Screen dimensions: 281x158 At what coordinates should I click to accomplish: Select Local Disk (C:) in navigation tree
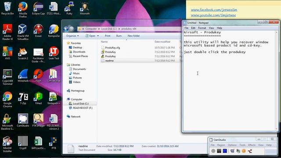81,104
